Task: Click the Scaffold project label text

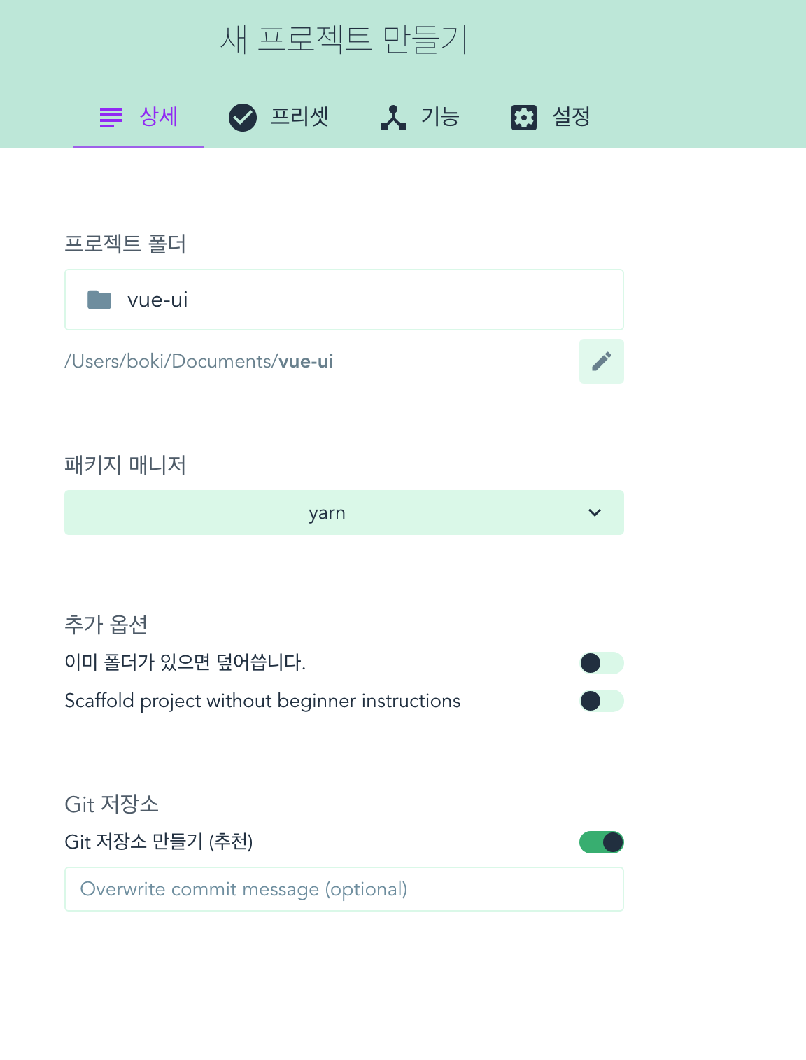Action: click(x=262, y=700)
